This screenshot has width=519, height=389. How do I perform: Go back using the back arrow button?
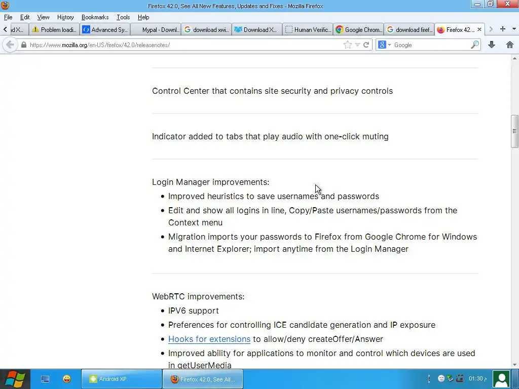10,45
